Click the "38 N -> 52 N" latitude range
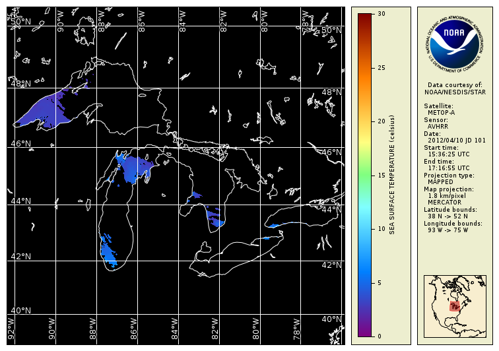 point(448,216)
